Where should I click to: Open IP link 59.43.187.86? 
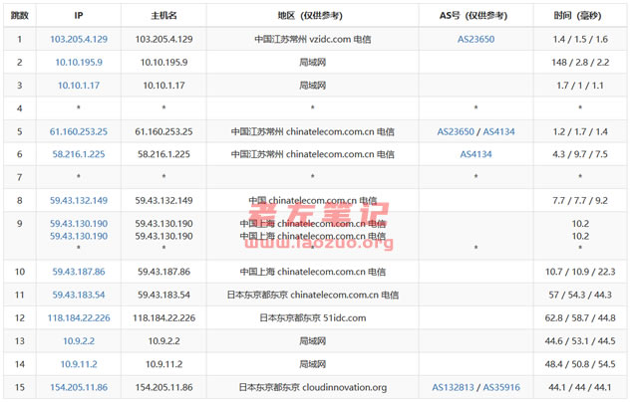coord(79,272)
